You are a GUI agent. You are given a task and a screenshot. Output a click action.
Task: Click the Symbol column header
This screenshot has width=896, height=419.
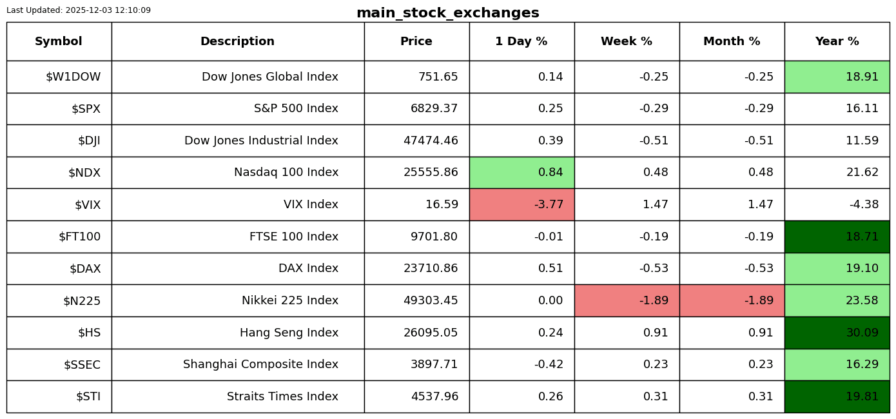pos(59,42)
